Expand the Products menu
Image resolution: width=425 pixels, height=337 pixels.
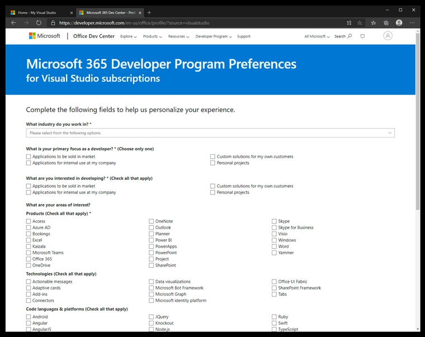(x=152, y=36)
